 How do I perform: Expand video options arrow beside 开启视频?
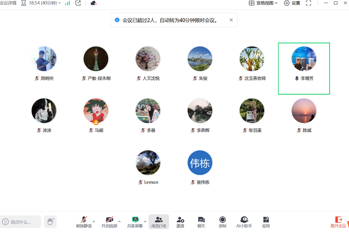click(119, 221)
